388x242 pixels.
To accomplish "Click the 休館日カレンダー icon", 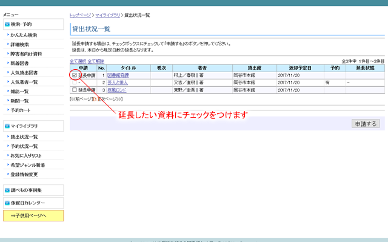I will (7, 203).
